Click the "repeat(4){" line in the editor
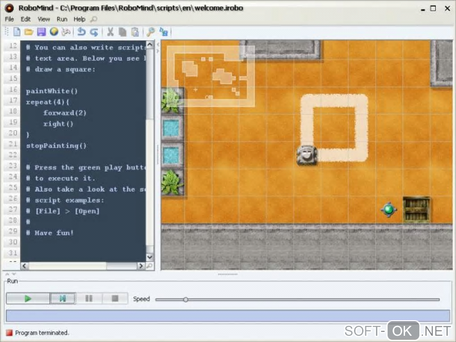Image resolution: width=456 pixels, height=342 pixels. point(48,102)
